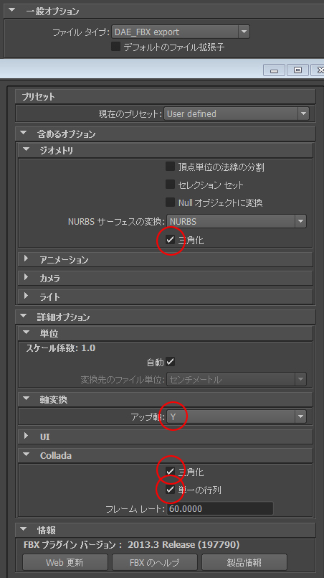The height and width of the screenshot is (578, 324).
Task: Click the Web 更新 button
Action: pyautogui.click(x=65, y=562)
